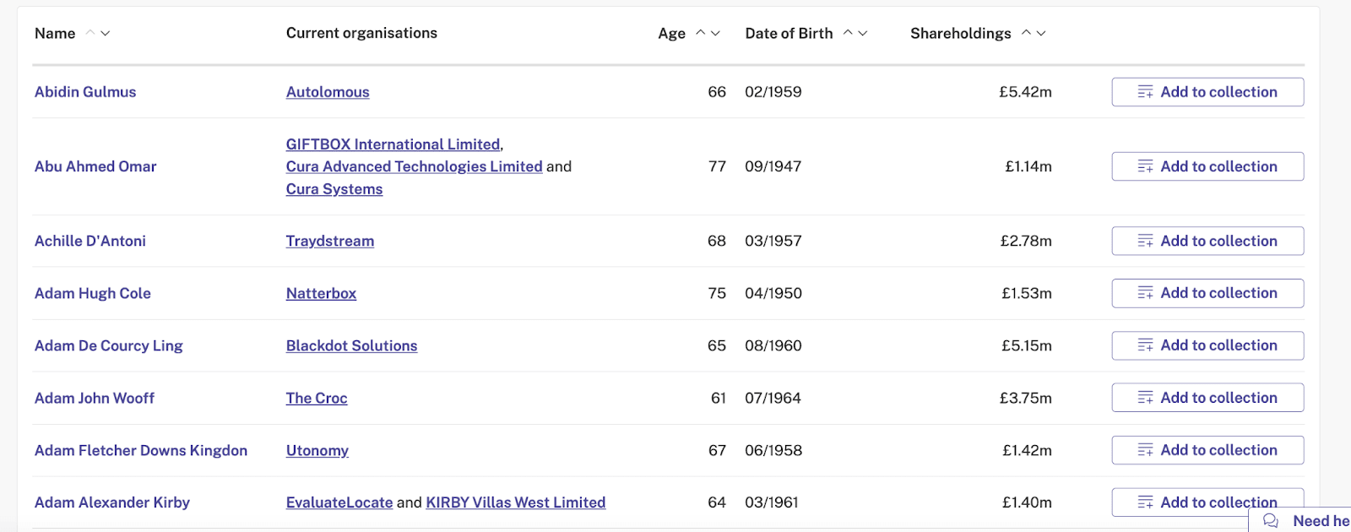Open GIFTBOX International Limited link
Screen dimensions: 1351x532
[393, 144]
